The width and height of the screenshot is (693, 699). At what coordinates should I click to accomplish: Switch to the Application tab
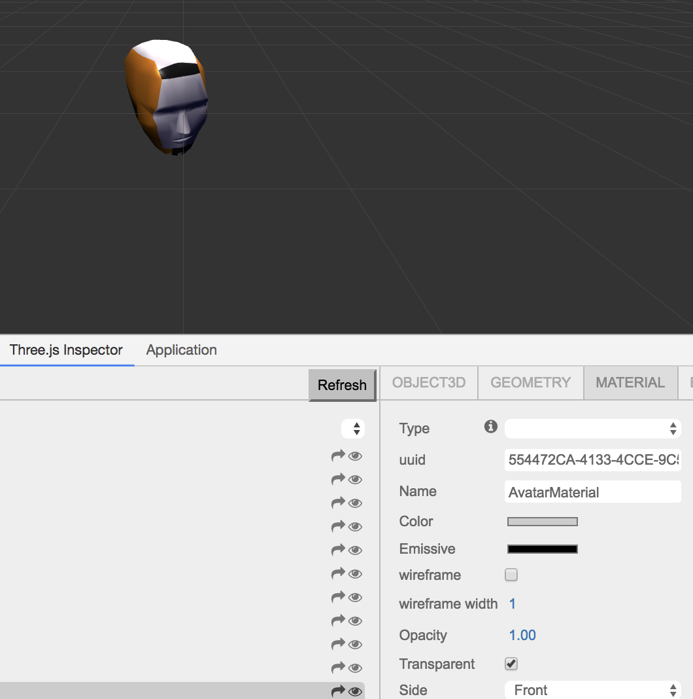click(181, 350)
